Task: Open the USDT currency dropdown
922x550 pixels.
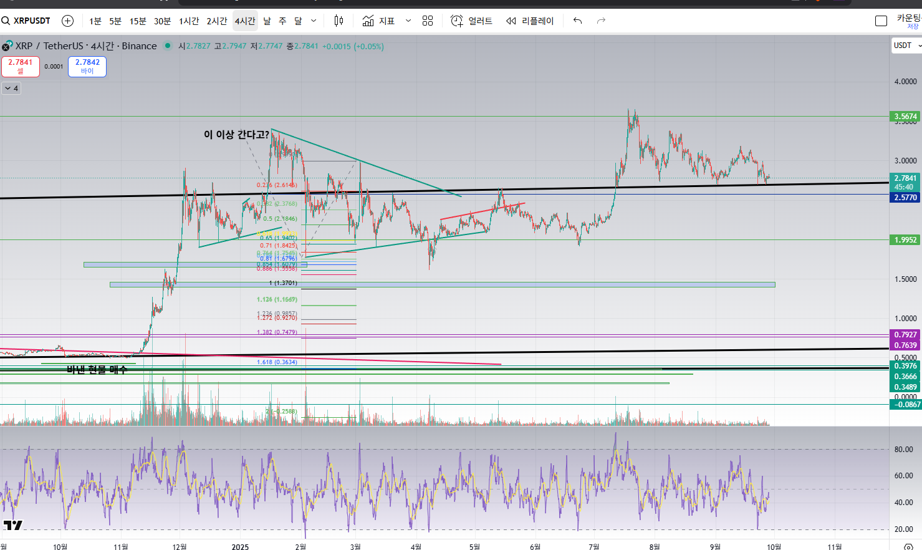Action: click(906, 46)
